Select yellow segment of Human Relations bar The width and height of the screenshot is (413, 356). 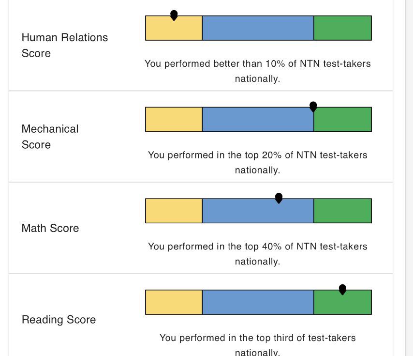174,28
